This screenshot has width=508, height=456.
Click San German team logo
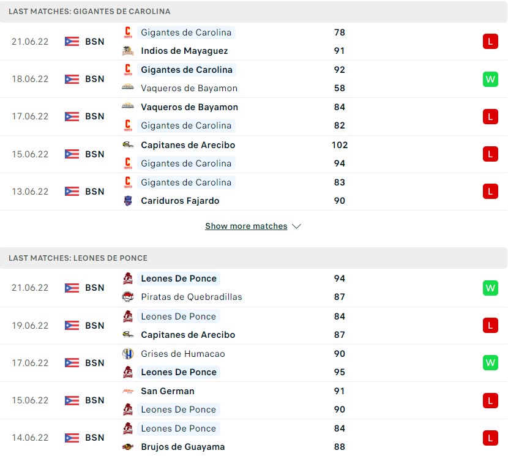tap(128, 391)
